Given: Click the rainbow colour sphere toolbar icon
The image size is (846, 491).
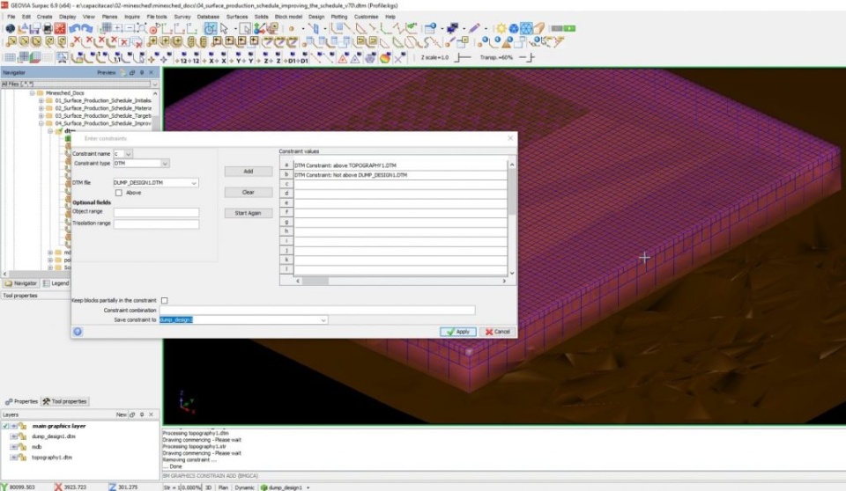Looking at the screenshot, I should [385, 58].
